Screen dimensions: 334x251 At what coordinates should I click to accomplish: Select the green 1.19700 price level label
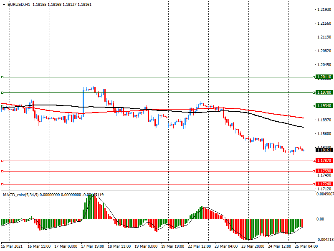(324, 92)
